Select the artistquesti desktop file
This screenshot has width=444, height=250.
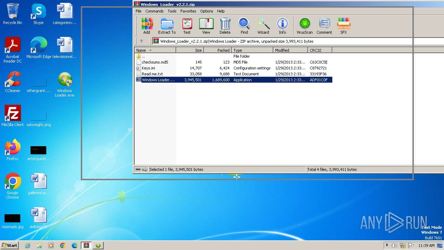pos(39,153)
